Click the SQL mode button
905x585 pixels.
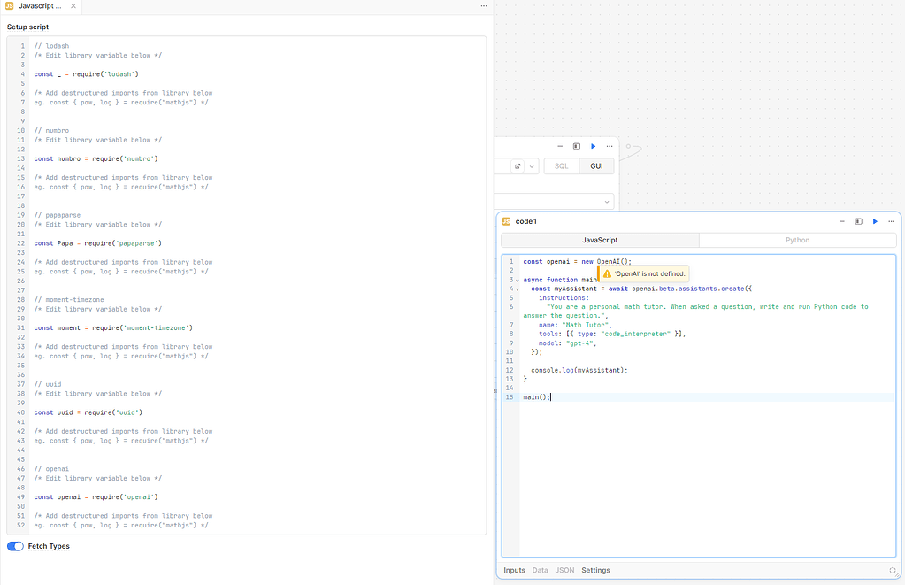pyautogui.click(x=561, y=165)
